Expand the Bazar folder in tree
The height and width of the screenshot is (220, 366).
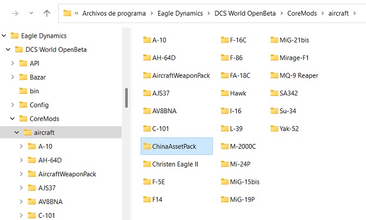[12, 77]
